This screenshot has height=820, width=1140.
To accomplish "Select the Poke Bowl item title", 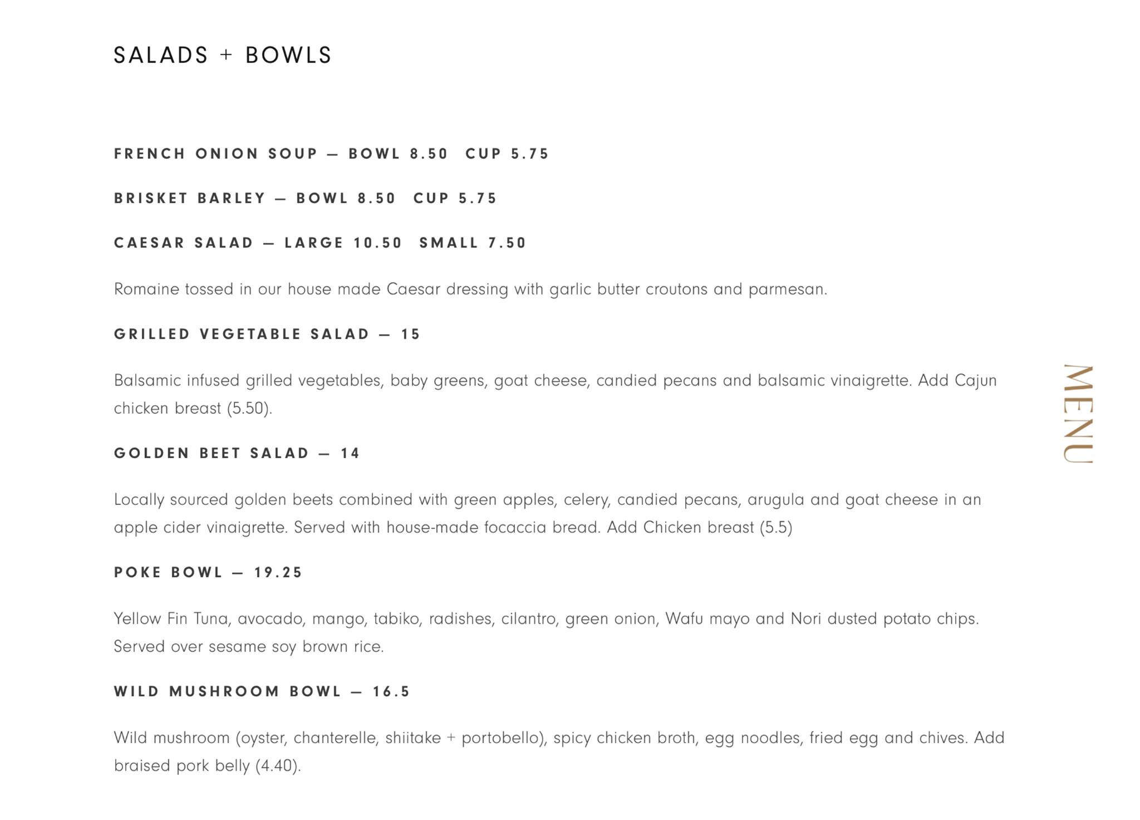I will pyautogui.click(x=168, y=572).
